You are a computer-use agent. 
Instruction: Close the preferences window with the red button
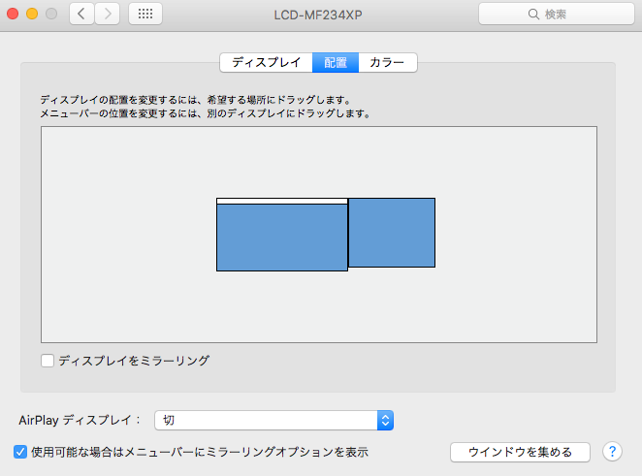tap(13, 15)
